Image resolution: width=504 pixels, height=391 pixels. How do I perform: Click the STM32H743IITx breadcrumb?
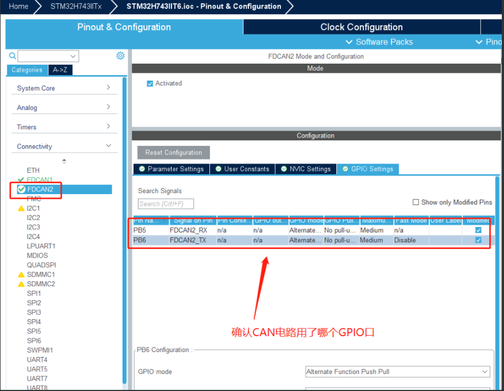[76, 7]
